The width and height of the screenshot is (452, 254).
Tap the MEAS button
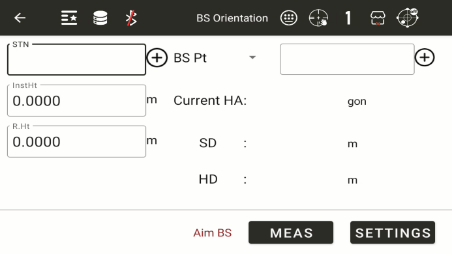(x=291, y=233)
